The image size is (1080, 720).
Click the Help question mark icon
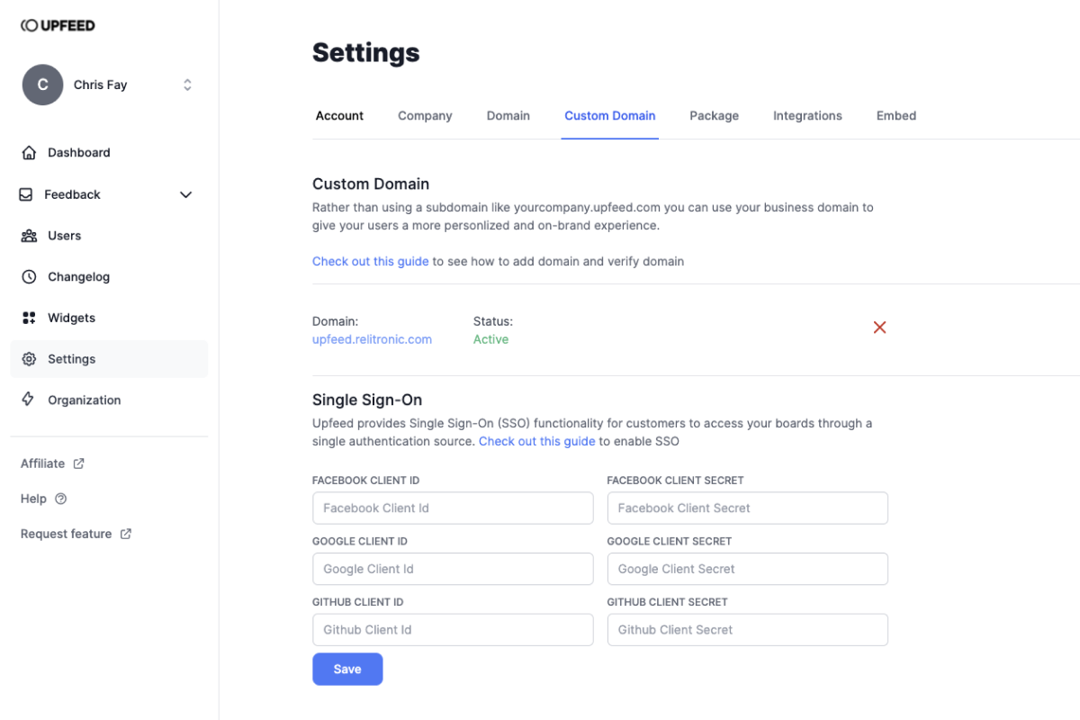[x=61, y=499]
